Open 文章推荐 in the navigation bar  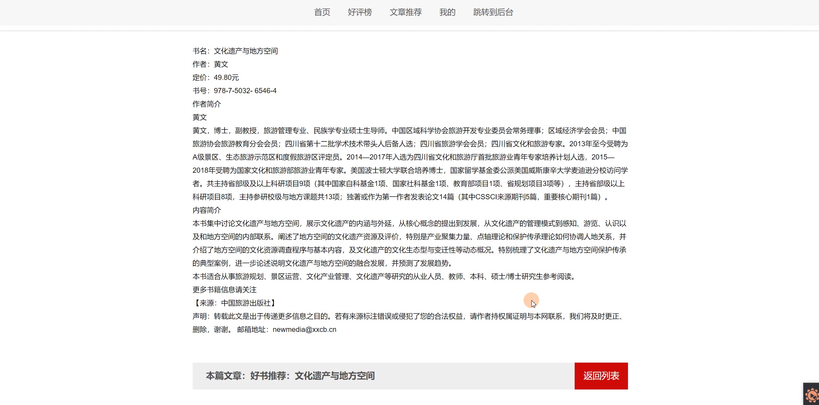point(406,12)
